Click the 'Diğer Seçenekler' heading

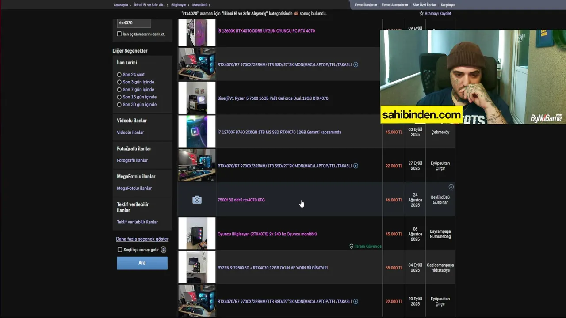tap(130, 51)
